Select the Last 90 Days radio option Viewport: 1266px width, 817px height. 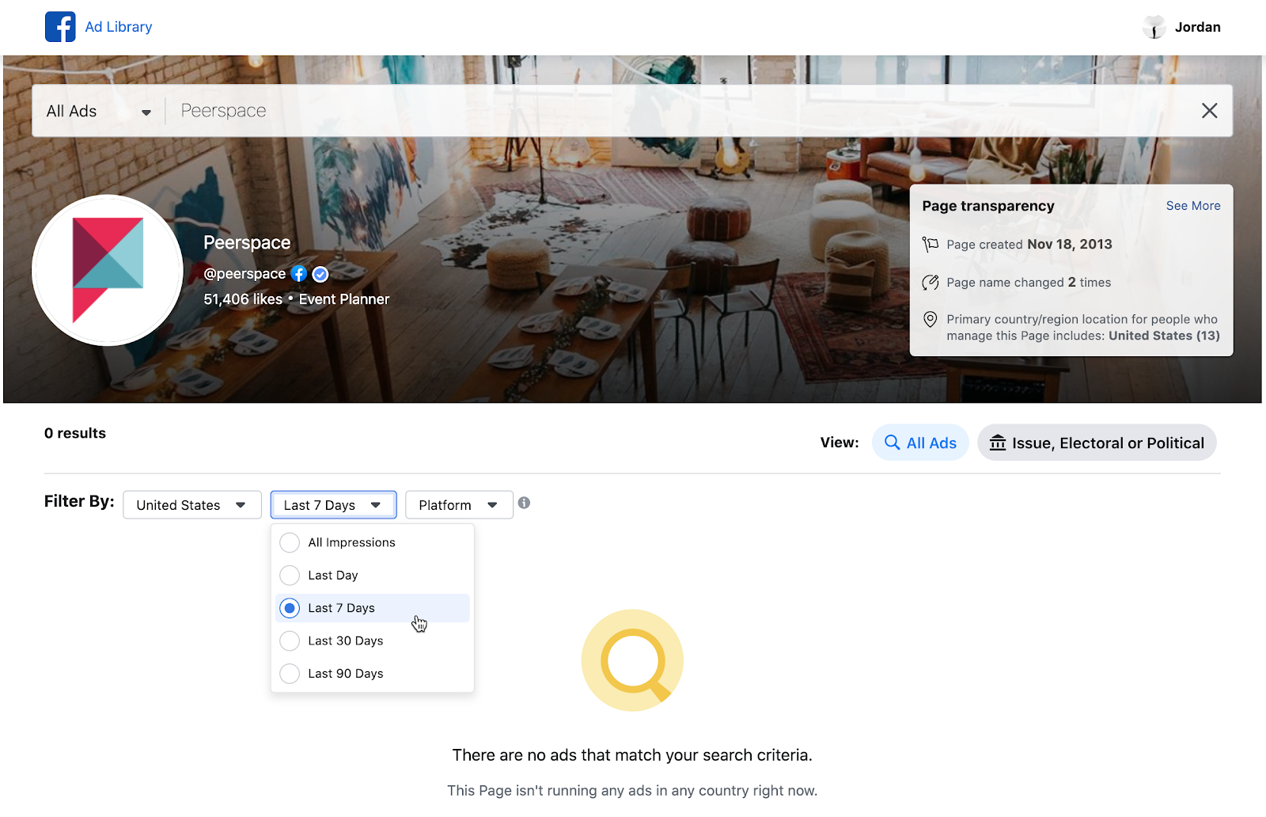290,674
